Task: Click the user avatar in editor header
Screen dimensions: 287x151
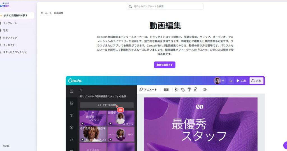Action: tap(217, 81)
